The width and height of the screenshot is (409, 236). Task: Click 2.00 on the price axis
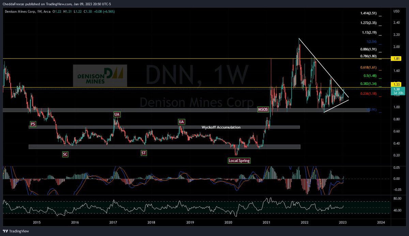pyautogui.click(x=396, y=47)
